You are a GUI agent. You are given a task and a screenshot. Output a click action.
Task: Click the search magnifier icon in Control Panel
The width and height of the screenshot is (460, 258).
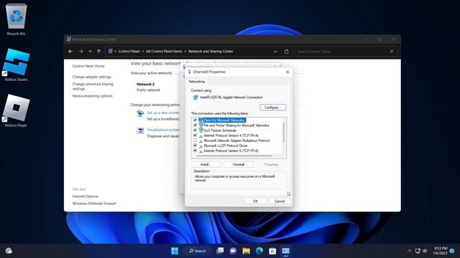391,52
